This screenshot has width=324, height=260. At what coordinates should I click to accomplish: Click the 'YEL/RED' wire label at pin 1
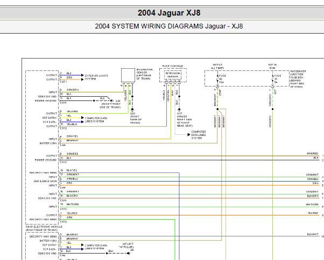point(72,213)
